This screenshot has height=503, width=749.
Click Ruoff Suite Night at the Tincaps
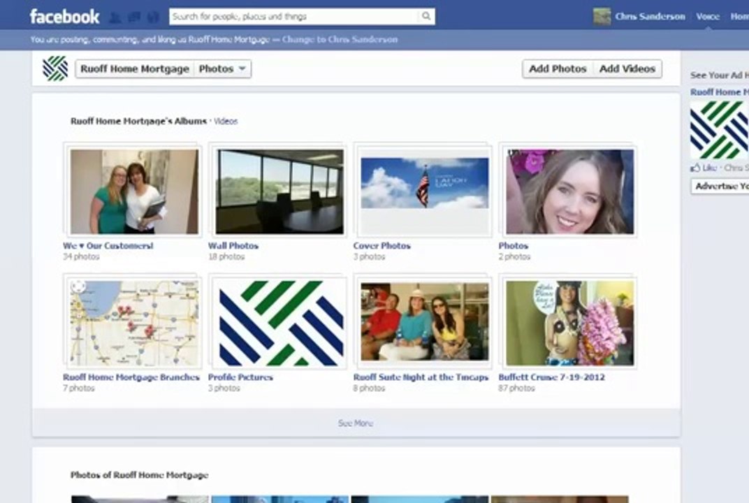coord(421,377)
